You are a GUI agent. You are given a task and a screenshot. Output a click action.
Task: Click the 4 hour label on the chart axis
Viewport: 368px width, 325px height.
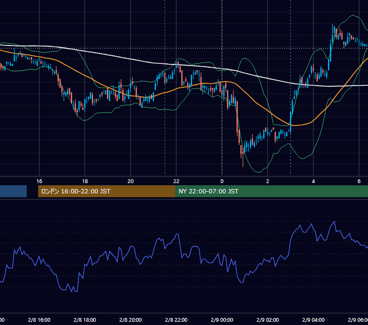tap(313, 181)
